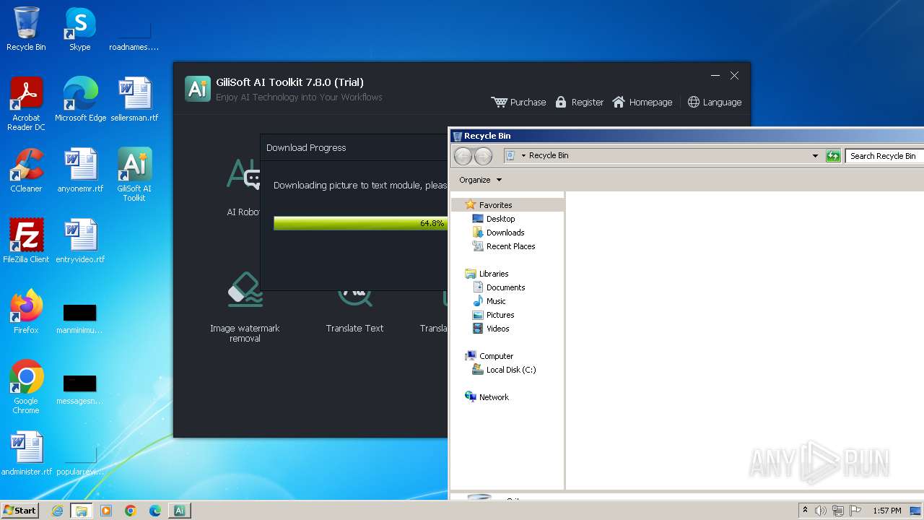Image resolution: width=924 pixels, height=520 pixels.
Task: Click GiliSoft AI taskbar button
Action: (180, 511)
